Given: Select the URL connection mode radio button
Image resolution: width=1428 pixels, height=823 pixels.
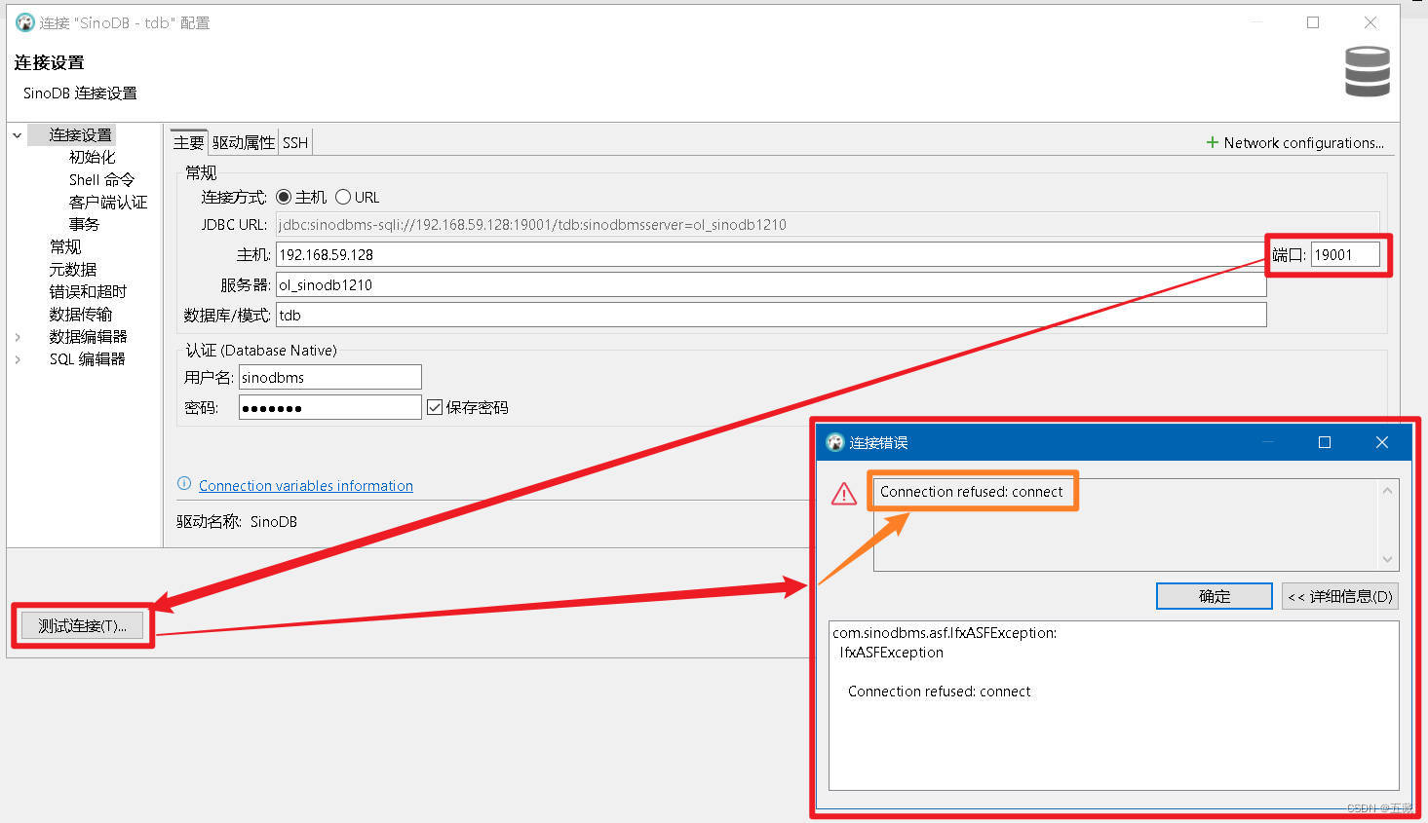Looking at the screenshot, I should point(343,197).
